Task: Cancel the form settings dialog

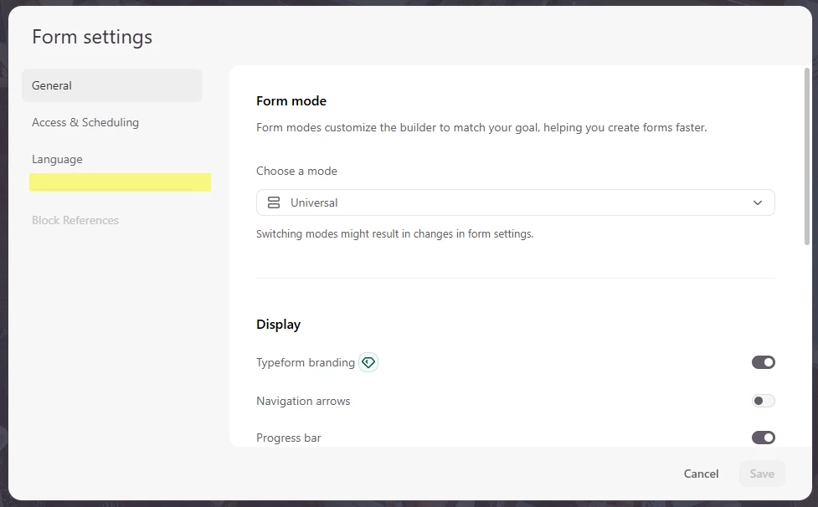Action: [x=701, y=474]
